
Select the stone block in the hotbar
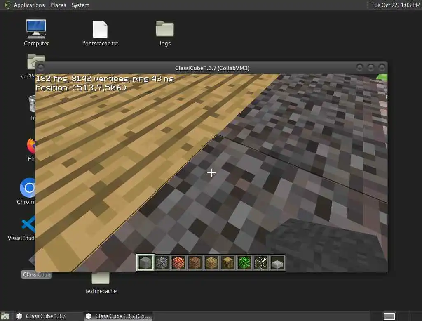145,262
